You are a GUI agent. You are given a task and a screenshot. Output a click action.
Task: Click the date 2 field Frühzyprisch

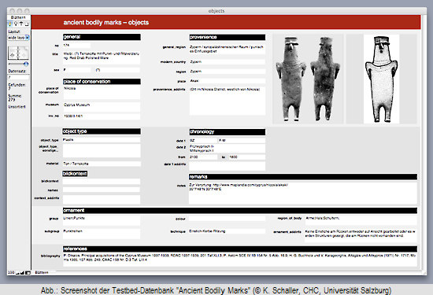[x=228, y=149]
